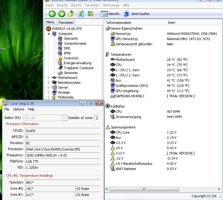Open the Options menu in Core Temp
Viewport: 223px width, 200px height.
19,109
